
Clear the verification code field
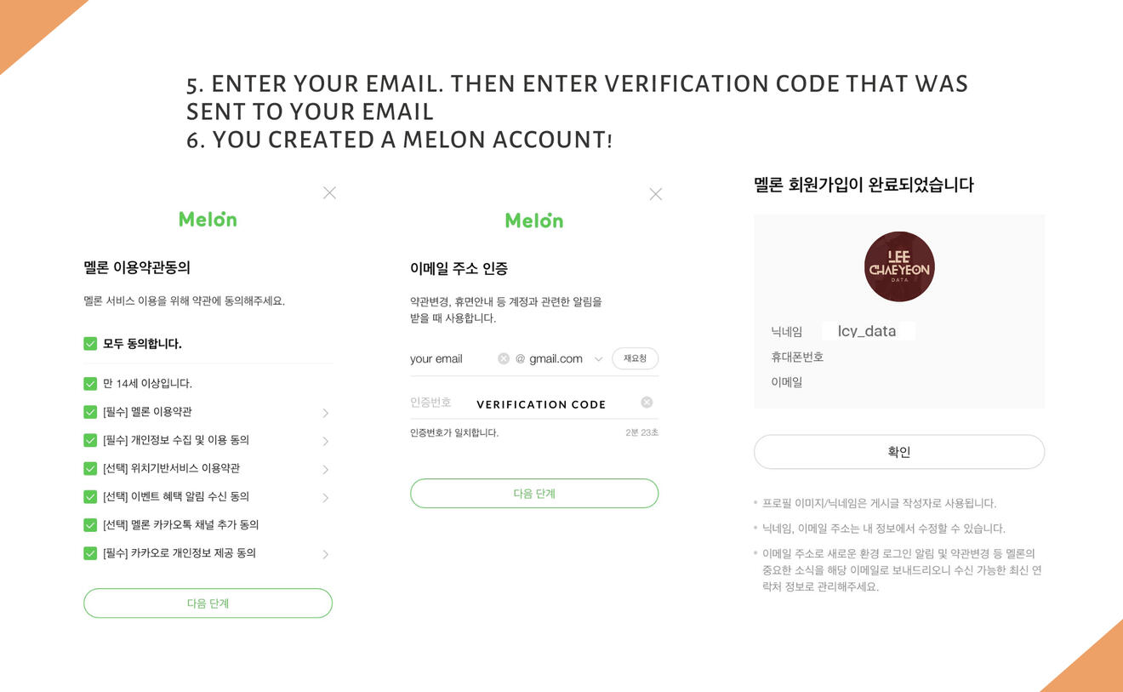[x=647, y=403]
